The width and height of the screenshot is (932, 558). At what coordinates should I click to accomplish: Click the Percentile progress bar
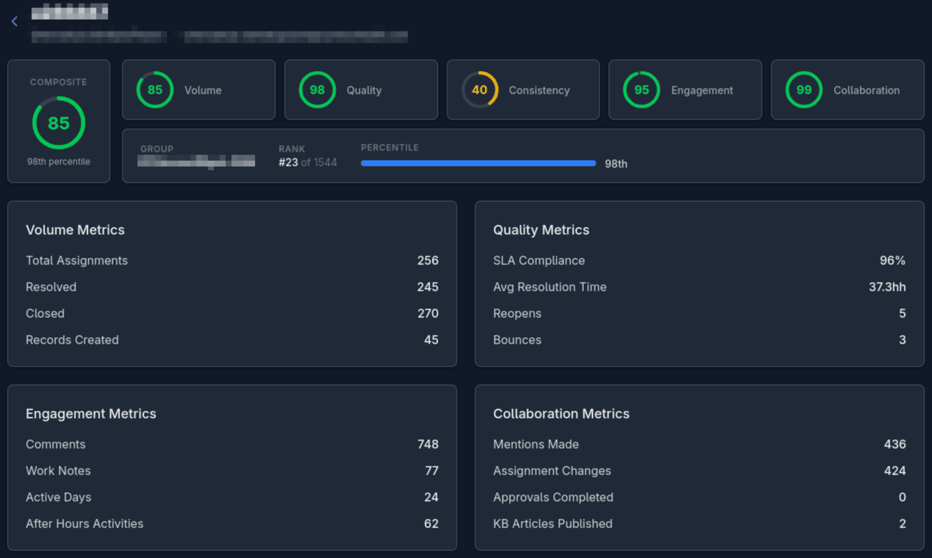478,163
